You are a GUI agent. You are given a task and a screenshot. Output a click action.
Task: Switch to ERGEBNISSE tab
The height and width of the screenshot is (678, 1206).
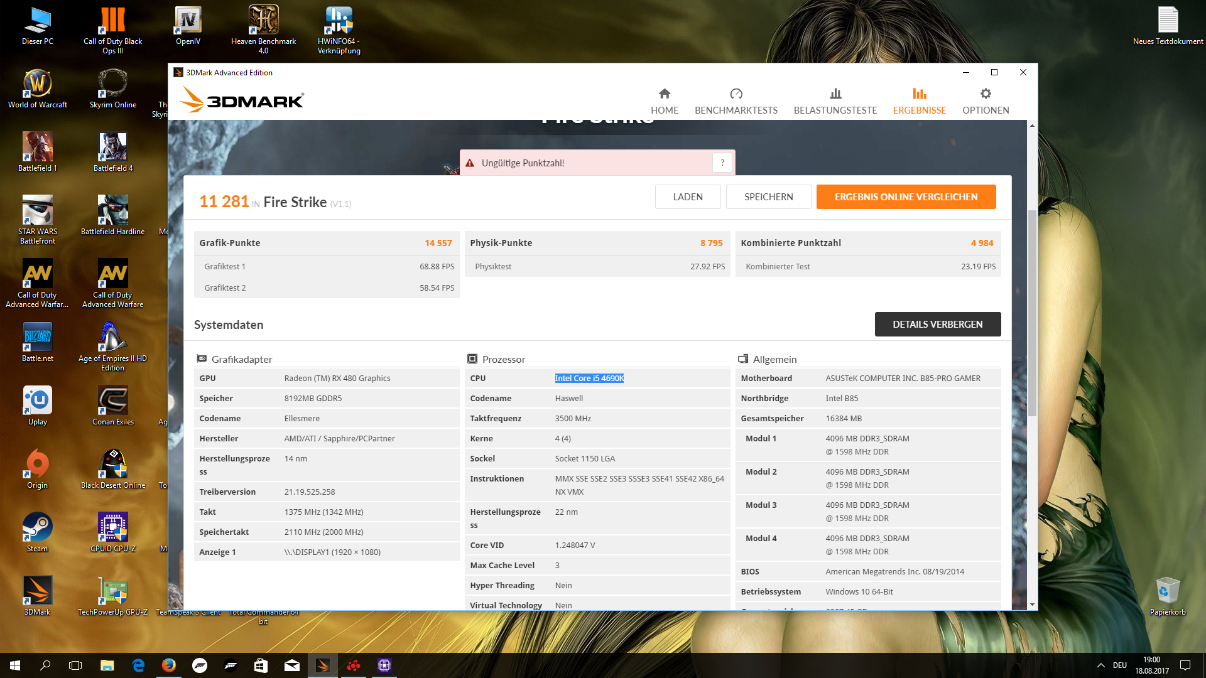pos(919,101)
